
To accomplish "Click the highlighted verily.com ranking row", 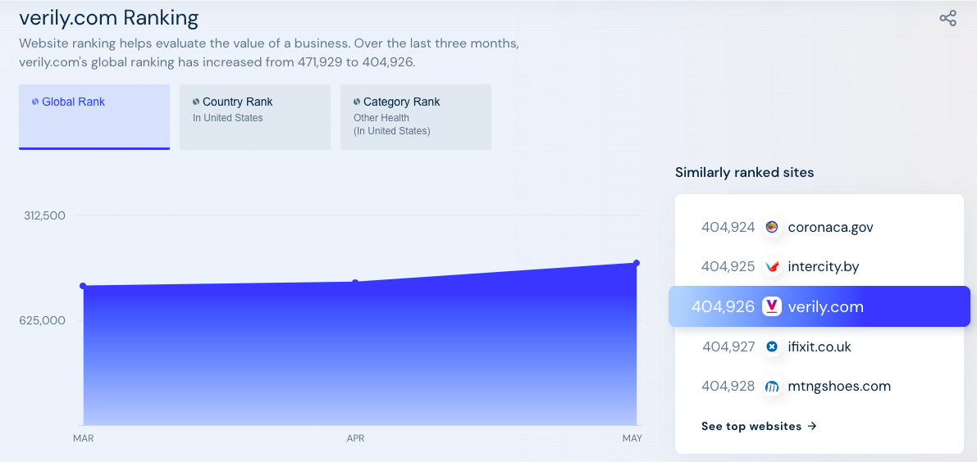I will [x=819, y=307].
